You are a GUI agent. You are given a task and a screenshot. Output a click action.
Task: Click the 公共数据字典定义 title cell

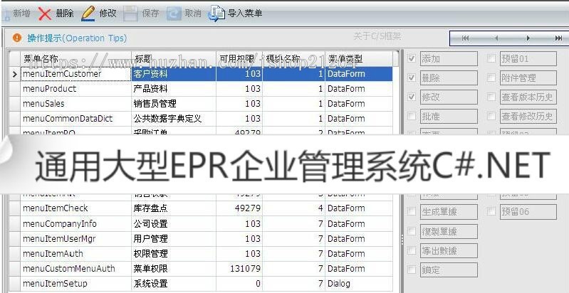(174, 119)
